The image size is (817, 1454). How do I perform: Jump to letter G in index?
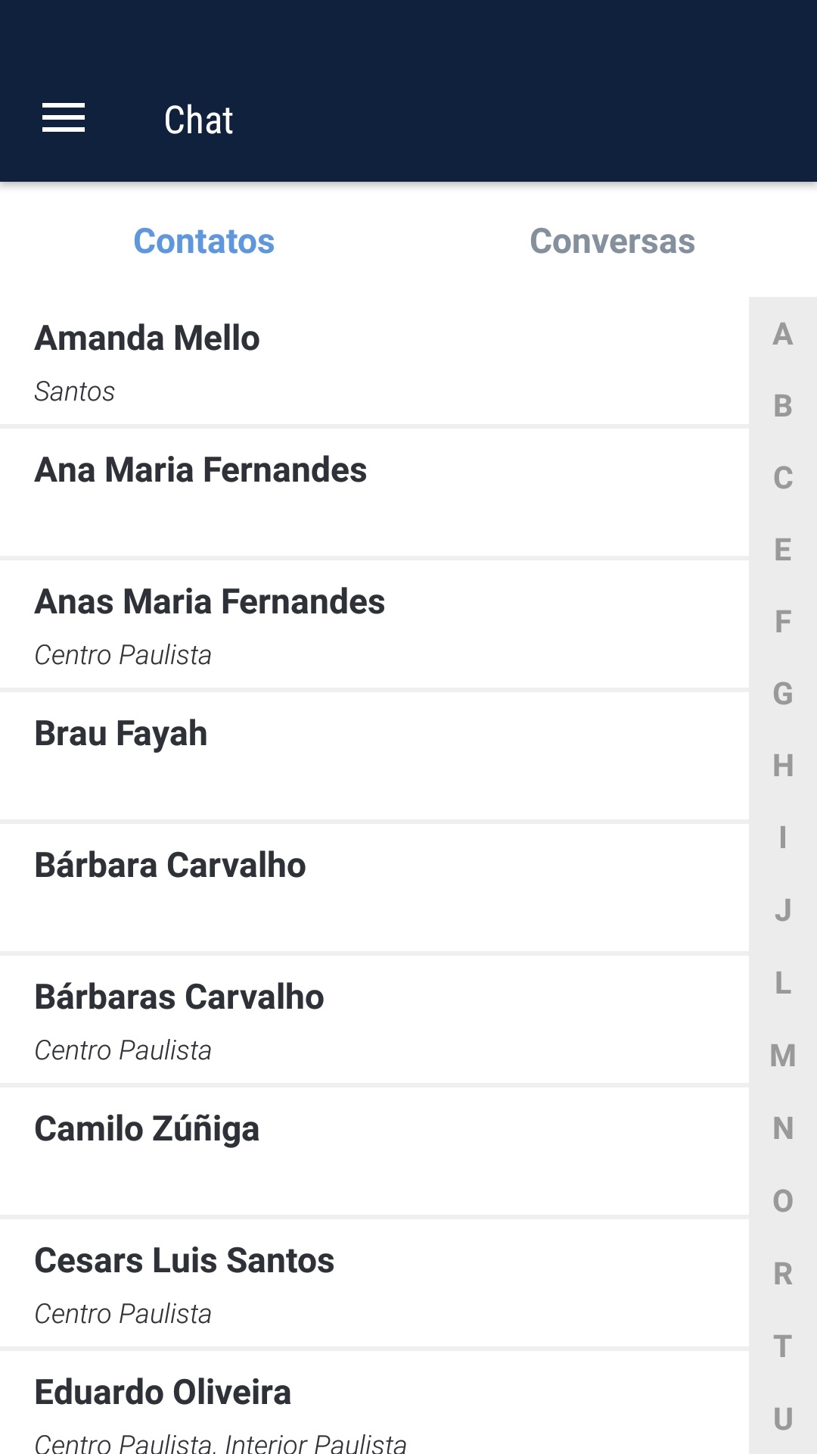[x=783, y=694]
